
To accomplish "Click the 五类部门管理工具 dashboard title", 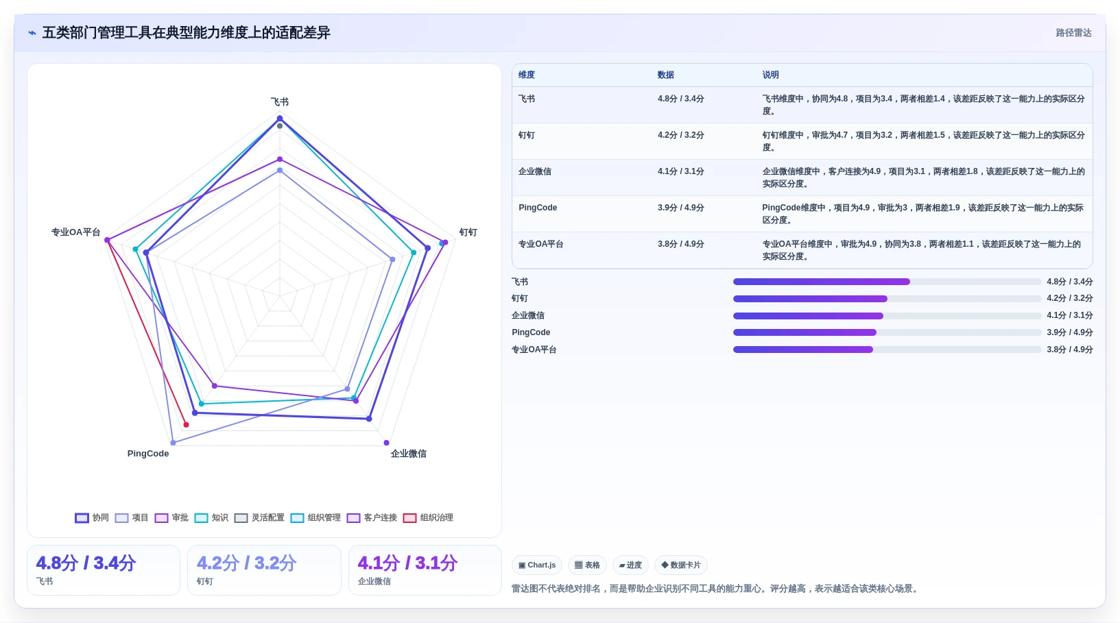I will [x=187, y=33].
